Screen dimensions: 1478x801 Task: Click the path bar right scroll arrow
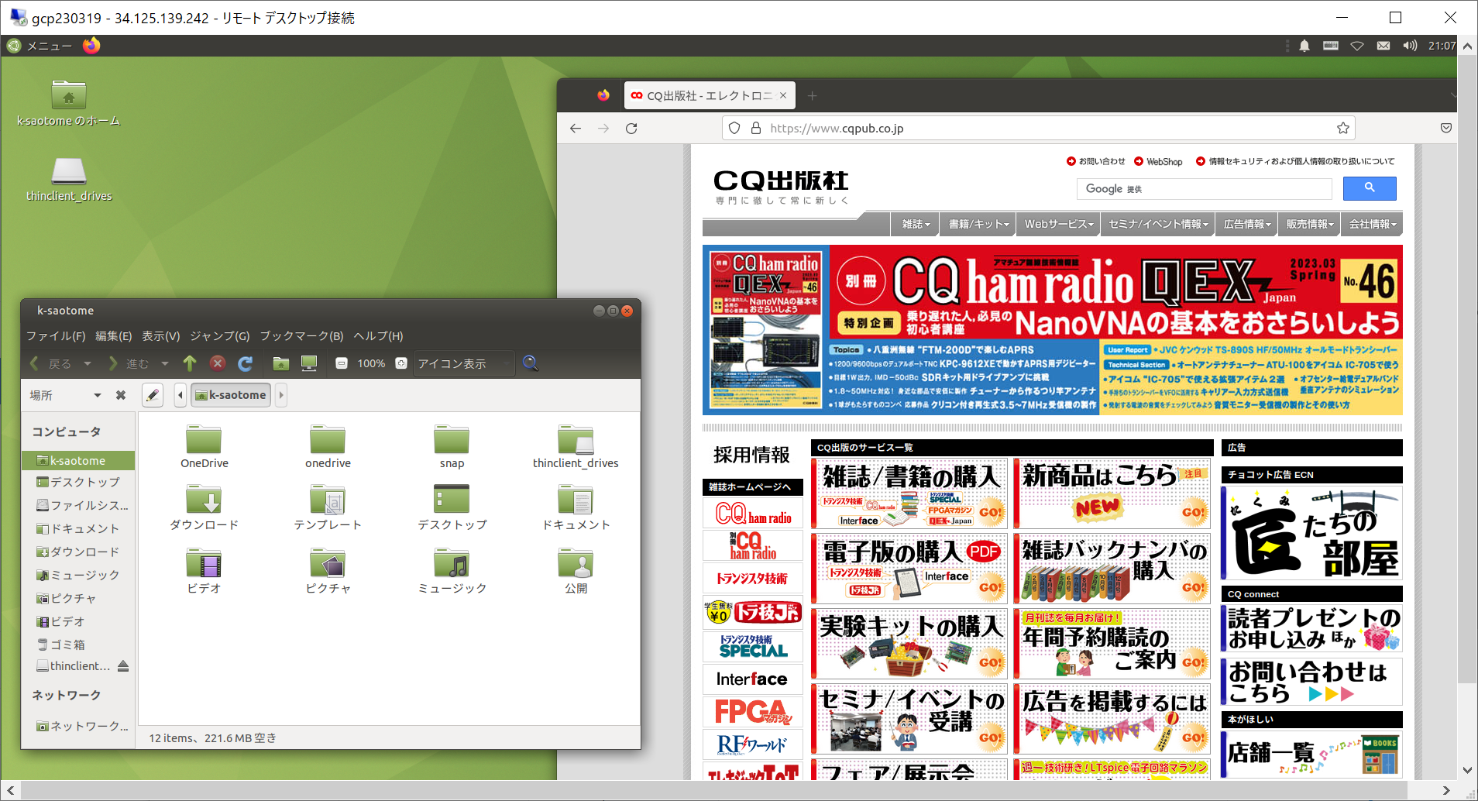pos(281,395)
